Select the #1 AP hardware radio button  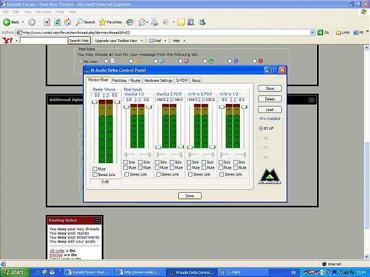click(261, 128)
